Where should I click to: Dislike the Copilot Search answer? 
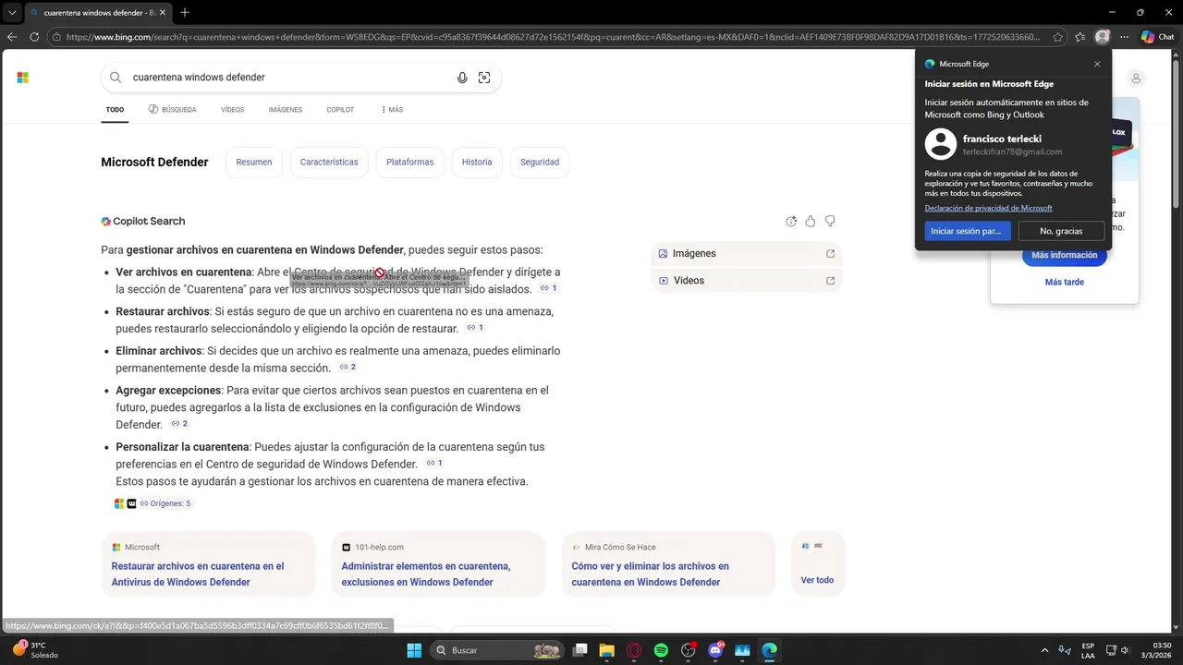click(830, 222)
